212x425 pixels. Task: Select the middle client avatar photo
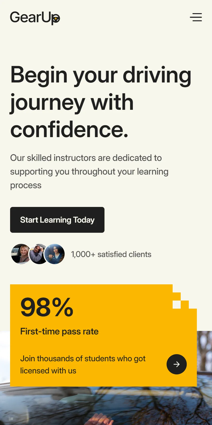38,254
